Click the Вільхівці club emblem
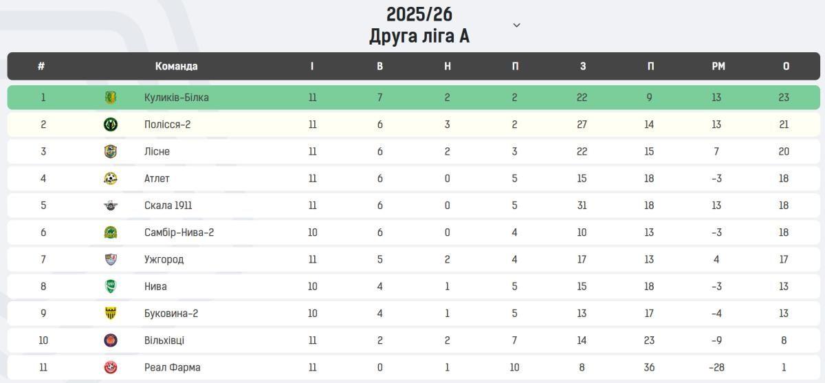825x383 pixels. click(x=111, y=340)
